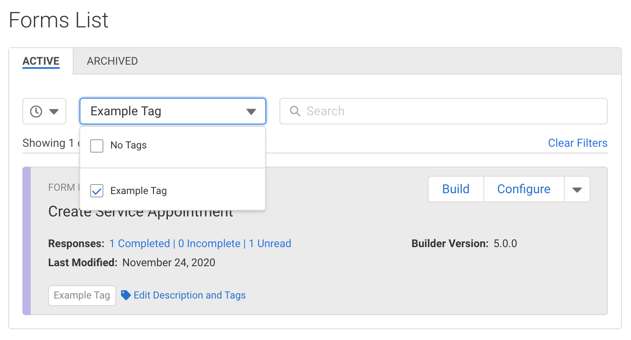
Task: Uncheck the Example Tag checkbox
Action: [x=97, y=191]
